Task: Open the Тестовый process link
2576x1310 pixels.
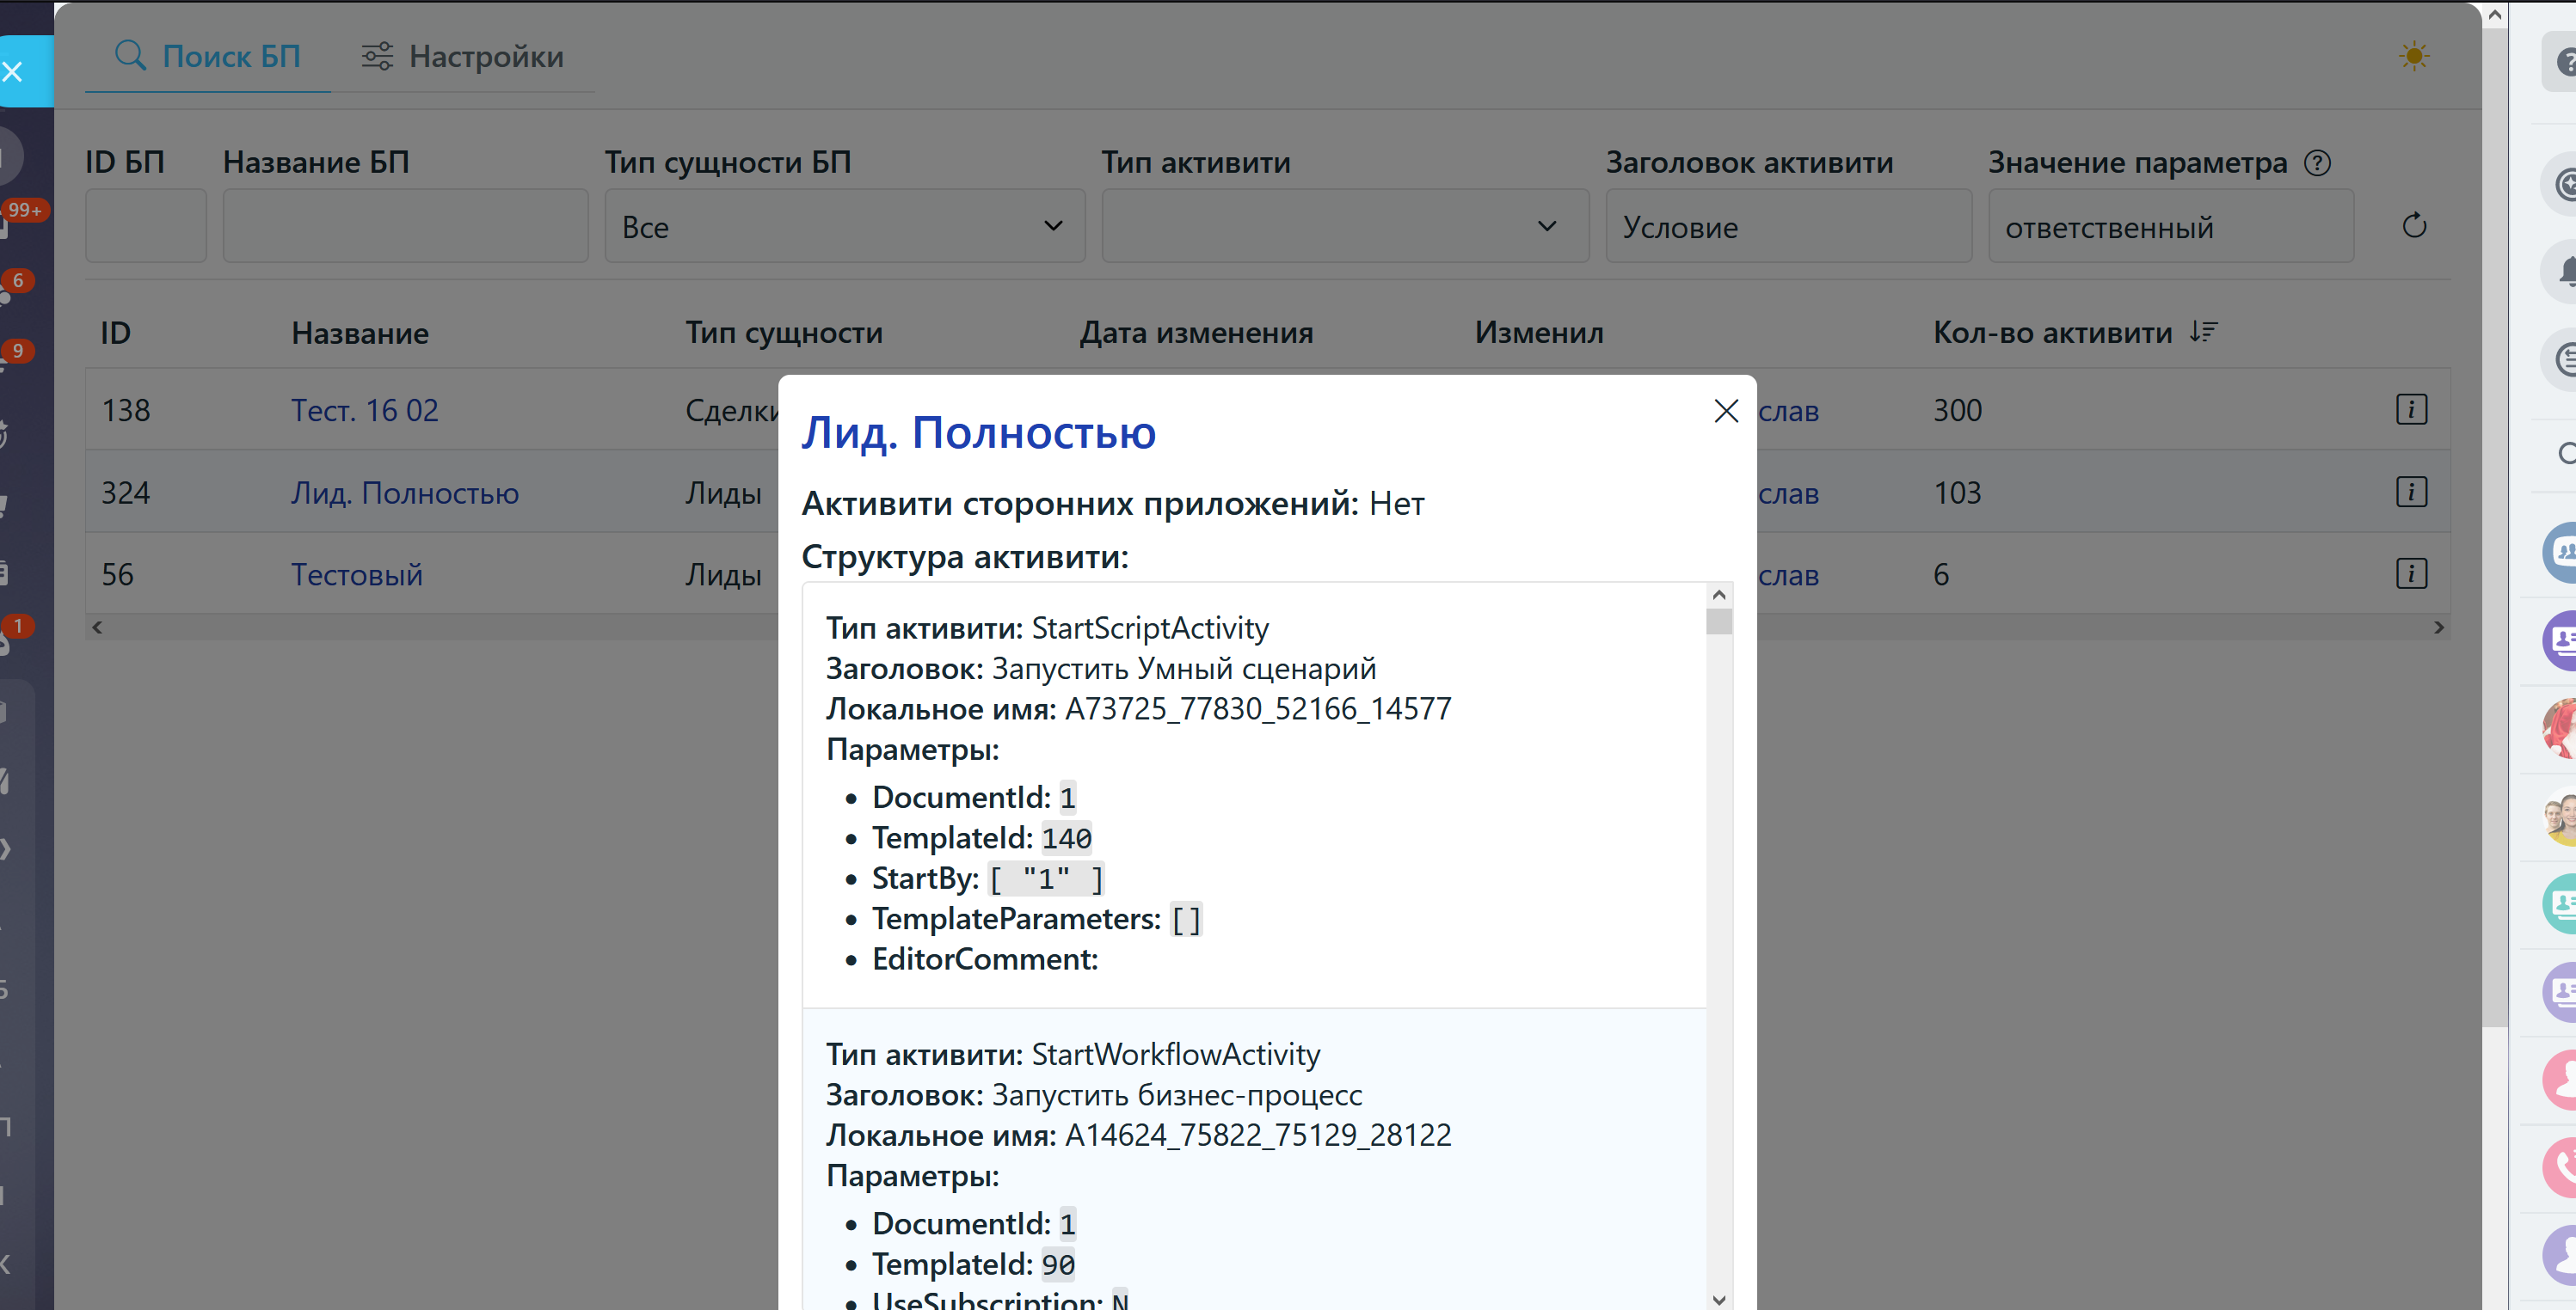Action: [x=356, y=574]
